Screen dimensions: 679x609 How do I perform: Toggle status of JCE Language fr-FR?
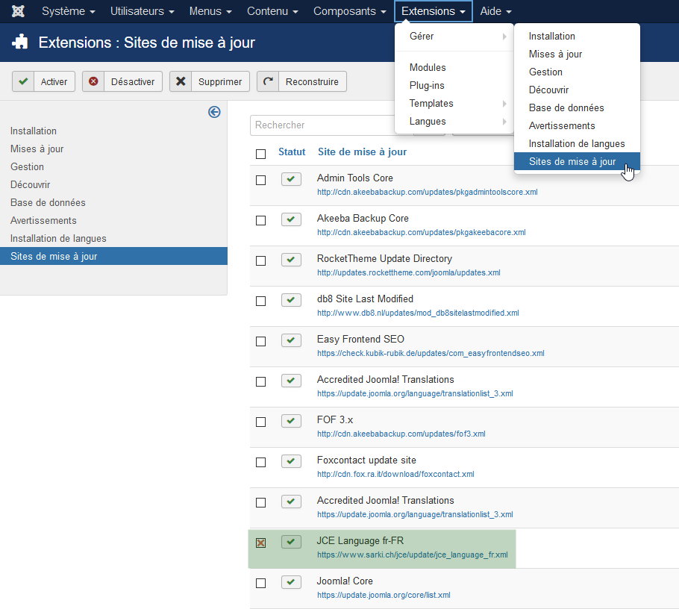point(291,541)
